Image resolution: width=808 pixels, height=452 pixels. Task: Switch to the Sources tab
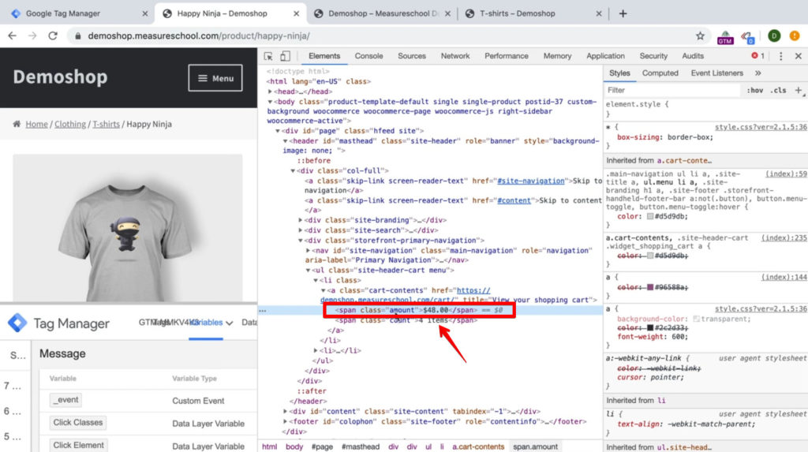coord(411,56)
